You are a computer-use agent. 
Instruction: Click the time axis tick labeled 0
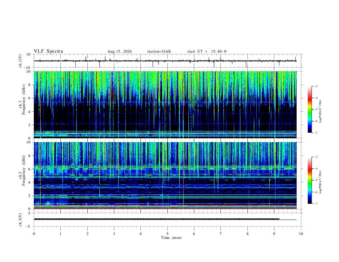(34, 234)
